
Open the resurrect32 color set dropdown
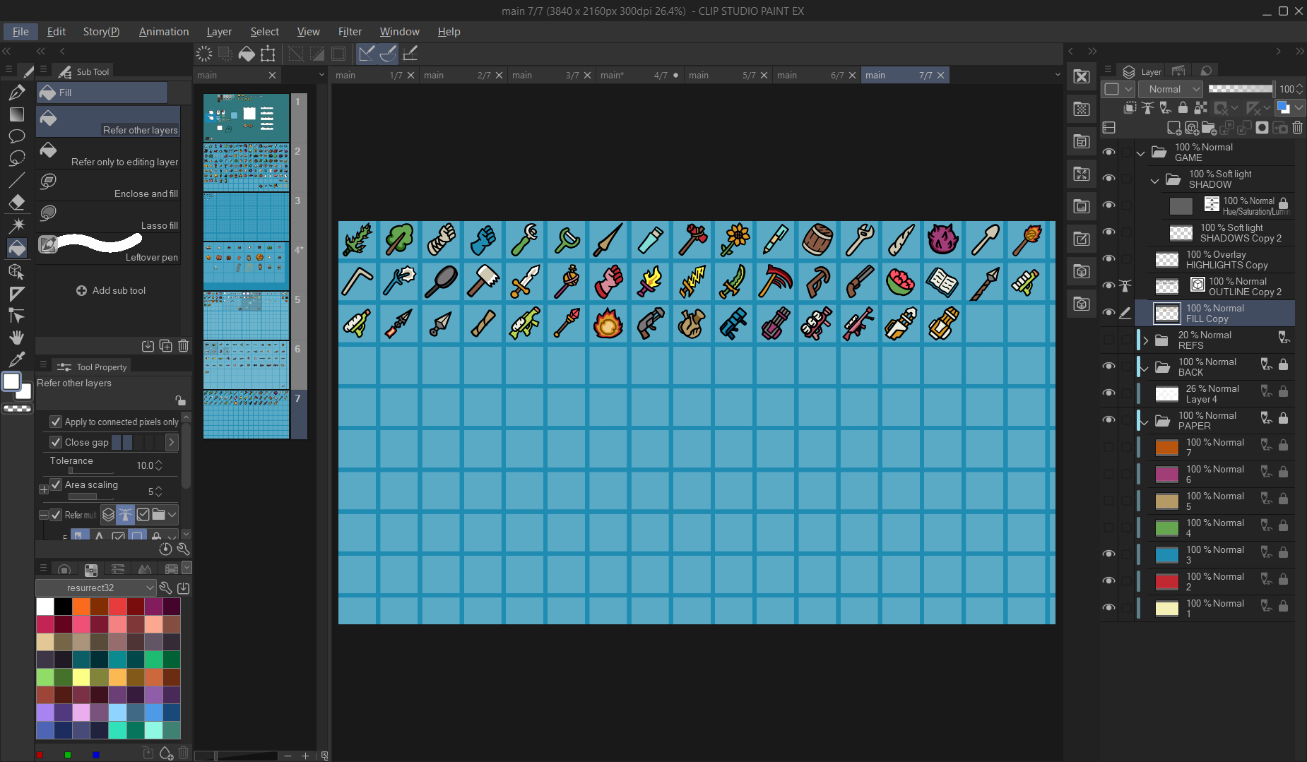96,588
